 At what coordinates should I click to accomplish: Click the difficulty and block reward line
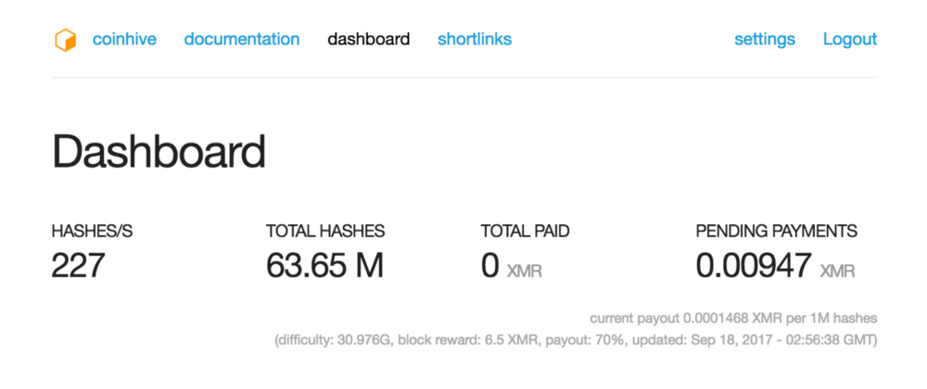576,341
